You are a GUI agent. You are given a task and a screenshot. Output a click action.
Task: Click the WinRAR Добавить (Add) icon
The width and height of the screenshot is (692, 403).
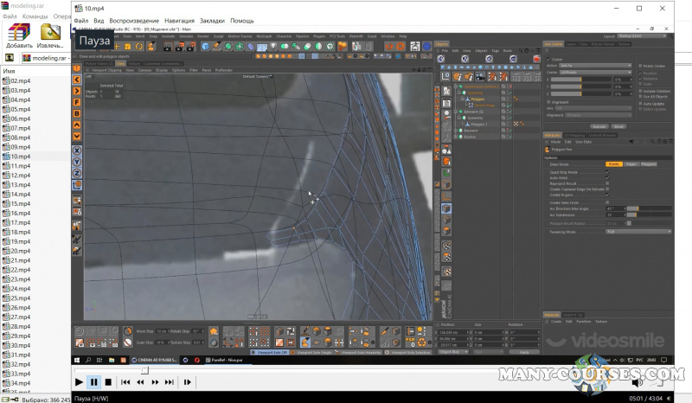[19, 32]
